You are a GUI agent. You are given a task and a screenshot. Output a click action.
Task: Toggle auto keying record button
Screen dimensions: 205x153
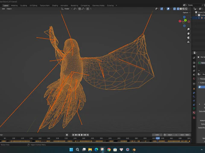[67, 135]
